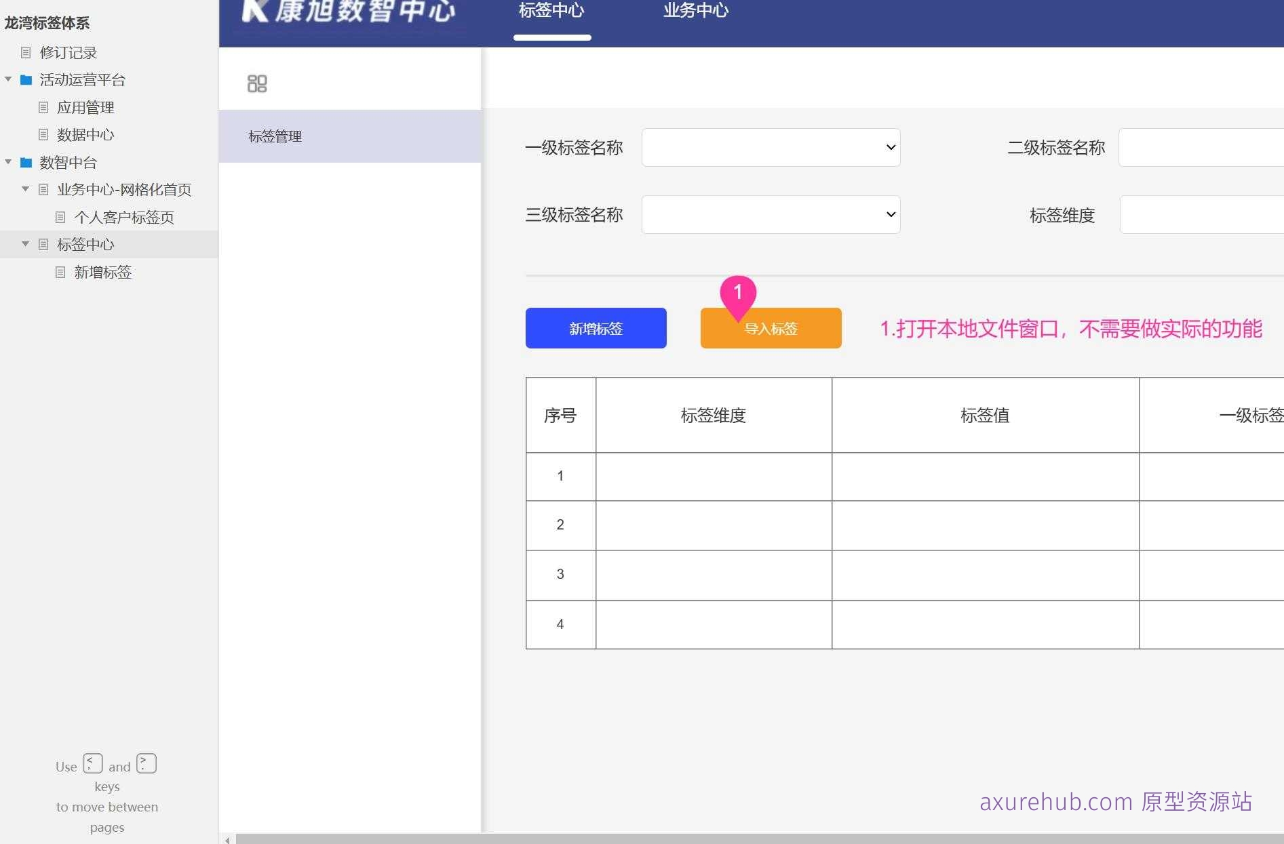Collapse the 活动运营平台 tree branch

(8, 79)
